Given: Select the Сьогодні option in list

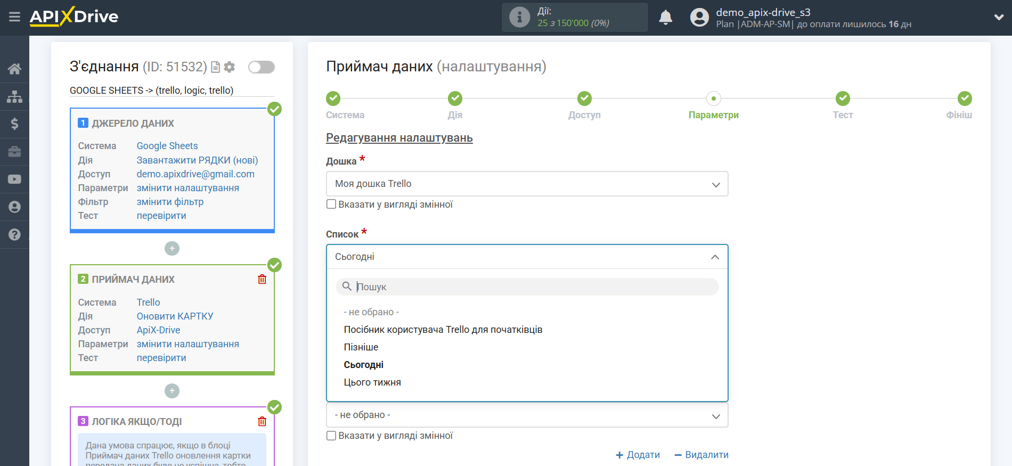Looking at the screenshot, I should [364, 365].
